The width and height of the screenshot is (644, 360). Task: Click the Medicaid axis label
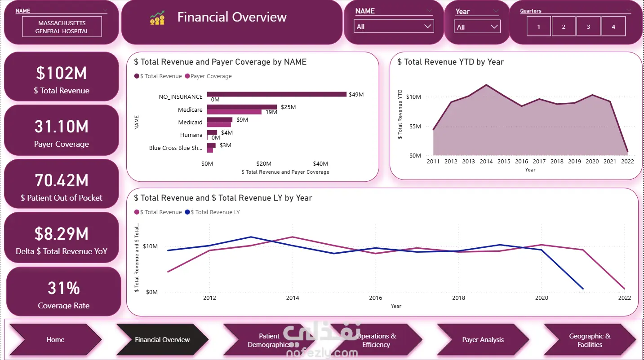[190, 122]
